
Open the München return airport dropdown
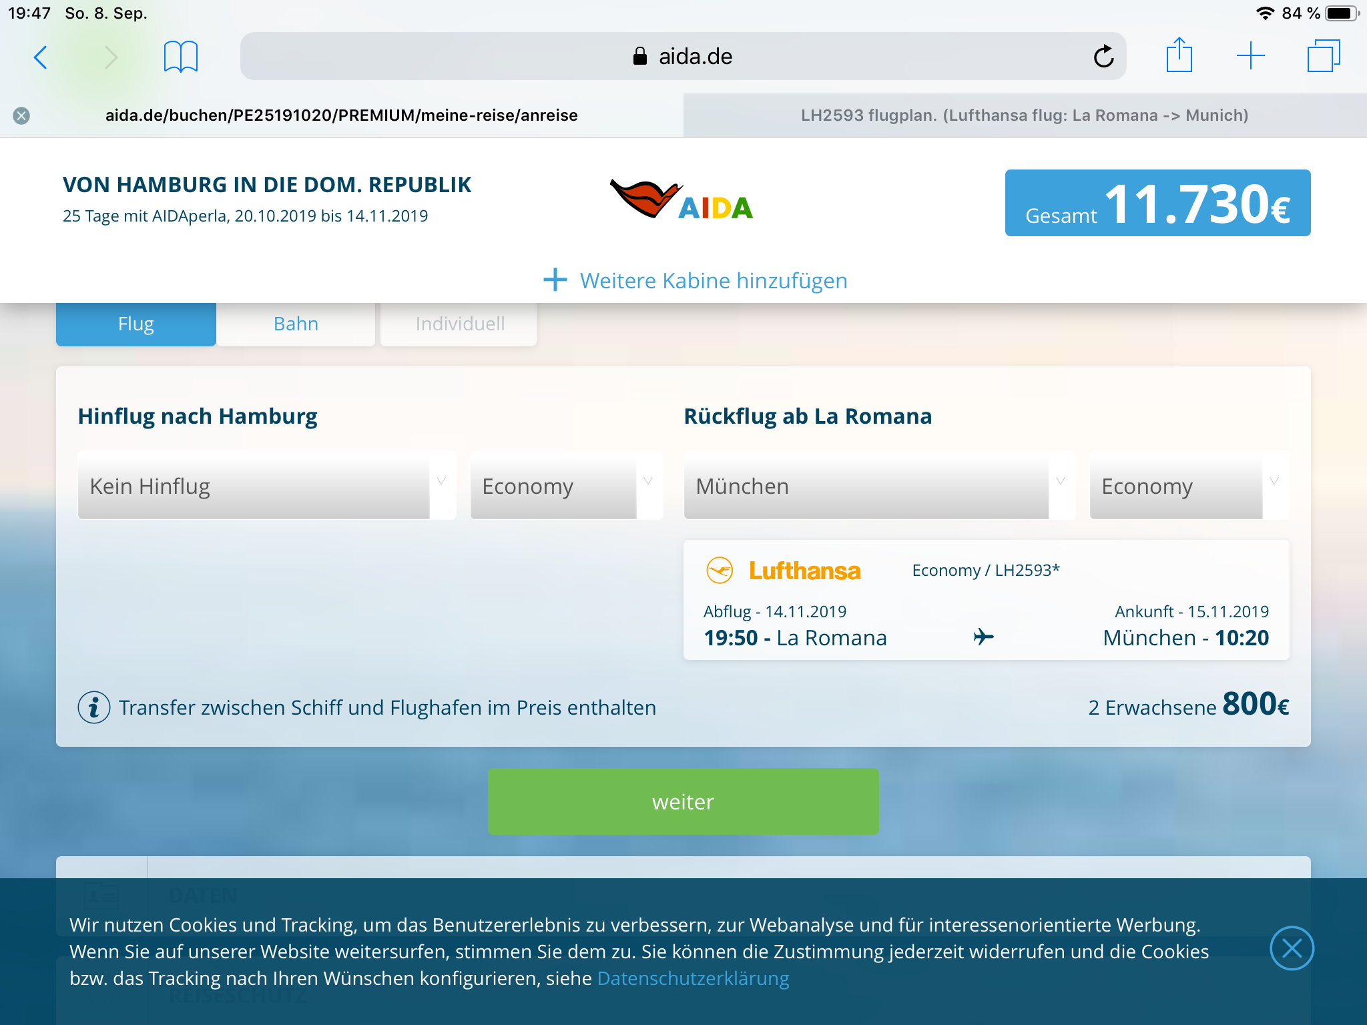pyautogui.click(x=878, y=486)
